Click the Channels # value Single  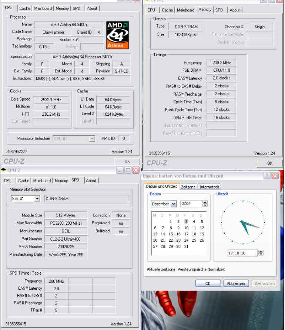pyautogui.click(x=259, y=27)
